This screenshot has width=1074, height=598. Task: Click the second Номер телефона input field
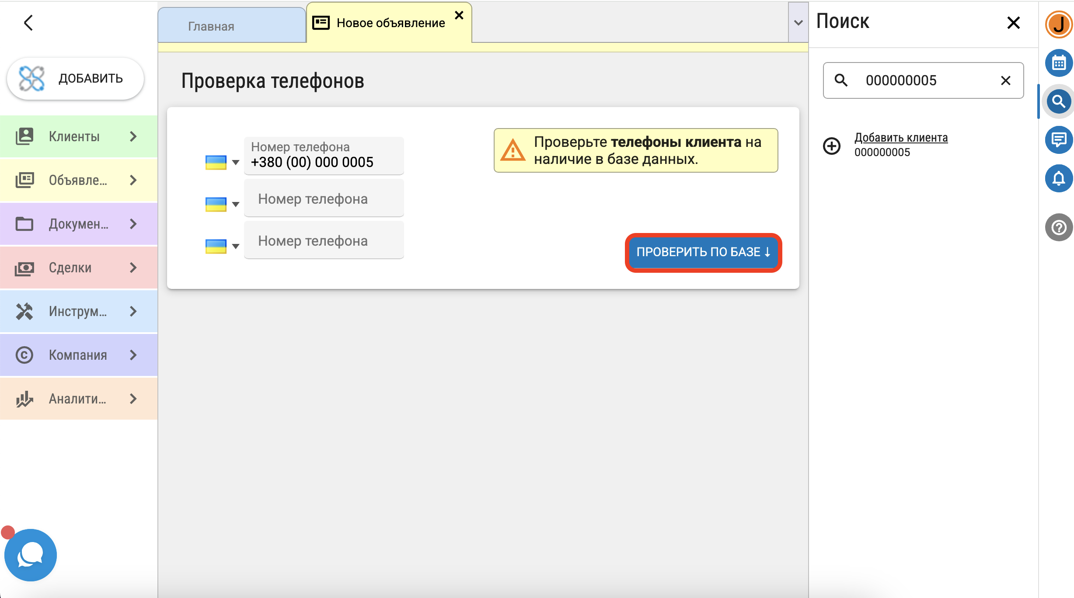[x=324, y=199]
